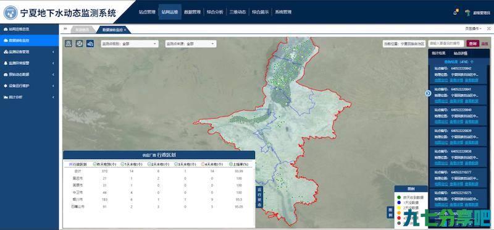This screenshot has height=230, width=494.
Task: Click the fullscreen icon beside 页签操作
Action: pos(488,28)
